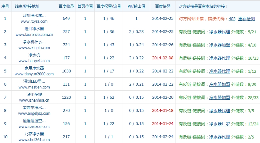Screen dimensions: 260x143
Task: Click the site name 进口净水器
Action: point(34,29)
